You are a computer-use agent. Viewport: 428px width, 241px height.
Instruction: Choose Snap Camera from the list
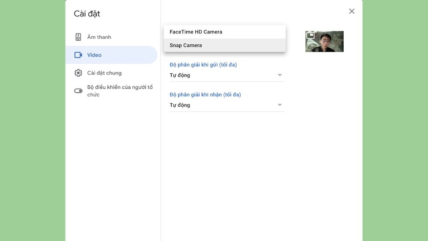(x=225, y=45)
